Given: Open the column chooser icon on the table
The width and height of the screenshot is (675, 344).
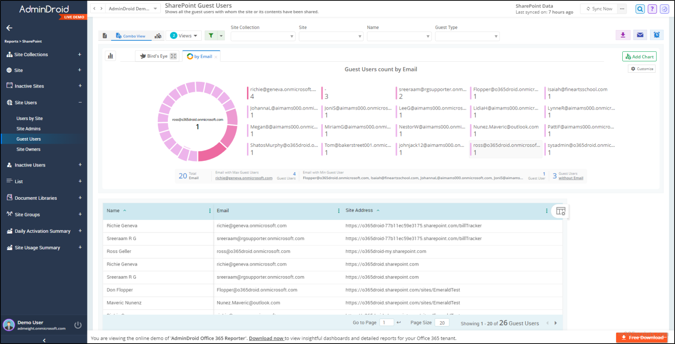Looking at the screenshot, I should [560, 211].
